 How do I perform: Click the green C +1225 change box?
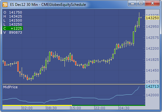[13, 28]
